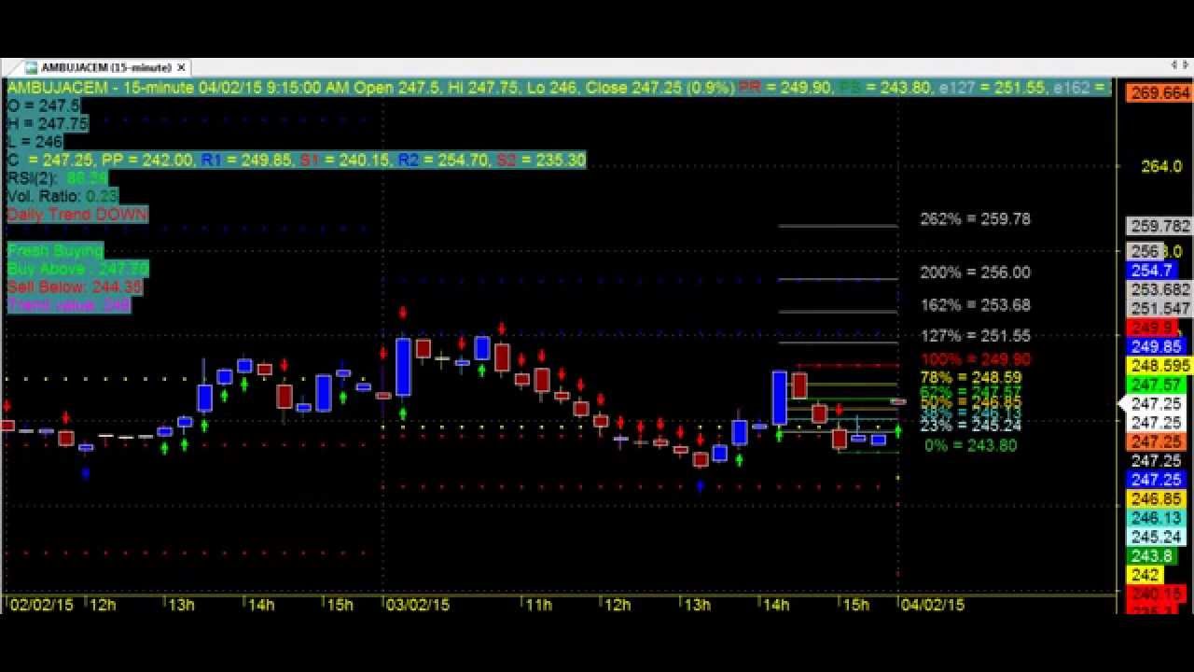
Task: Click the '78% = 248.59' Fibonacci label
Action: 970,378
